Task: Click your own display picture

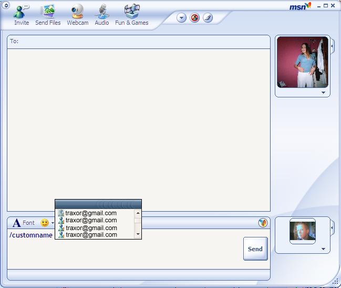Action: [x=303, y=231]
